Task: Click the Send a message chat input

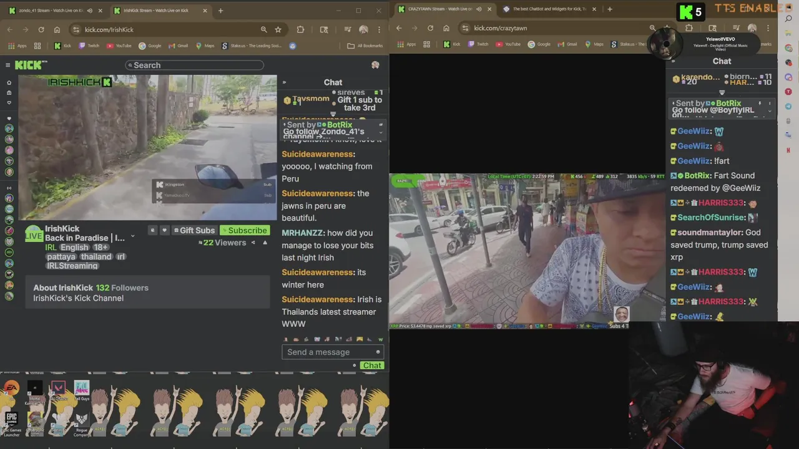Action: pos(333,352)
